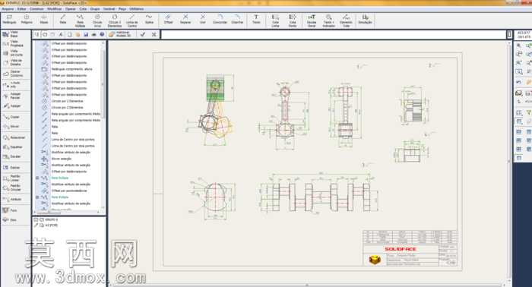Select the Círculo Arco tool

click(97, 20)
